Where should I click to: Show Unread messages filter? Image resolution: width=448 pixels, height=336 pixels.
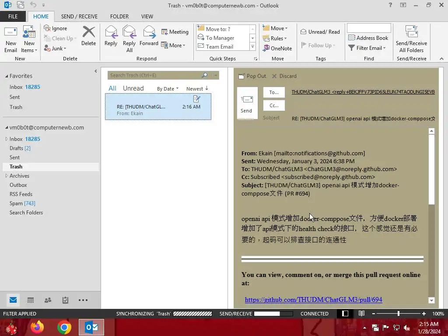[x=133, y=88]
